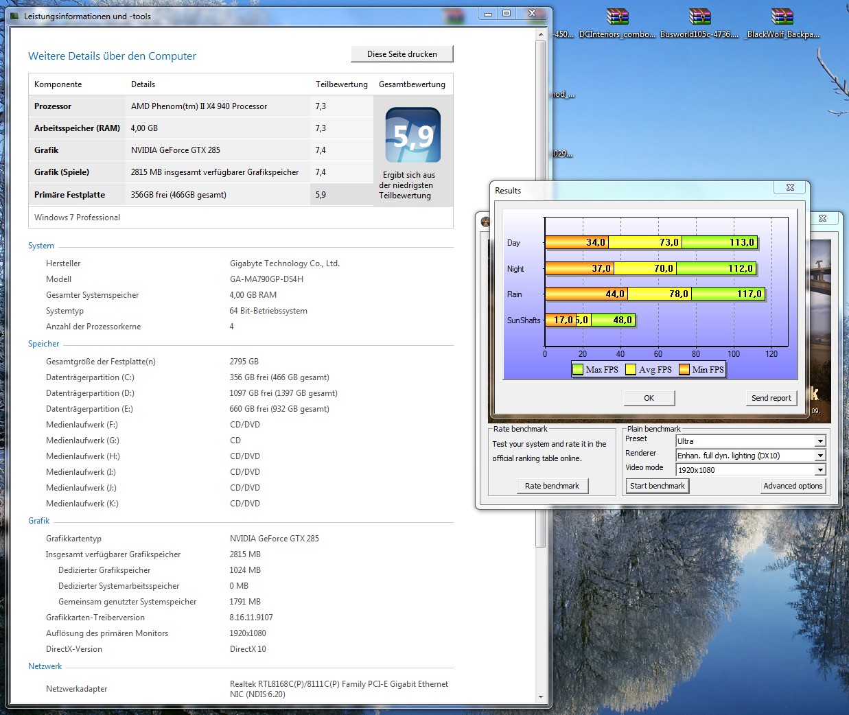This screenshot has width=849, height=715.
Task: Click the Rain Min FPS value 44,0
Action: coord(615,294)
